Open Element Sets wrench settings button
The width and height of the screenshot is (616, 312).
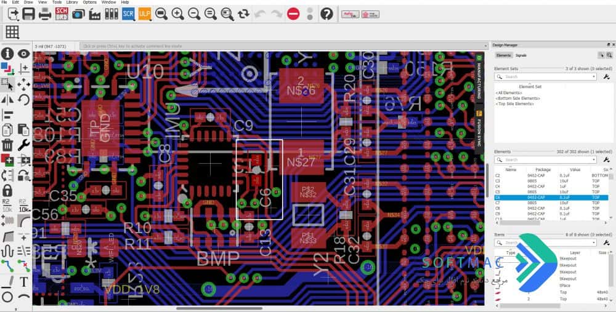(x=606, y=77)
